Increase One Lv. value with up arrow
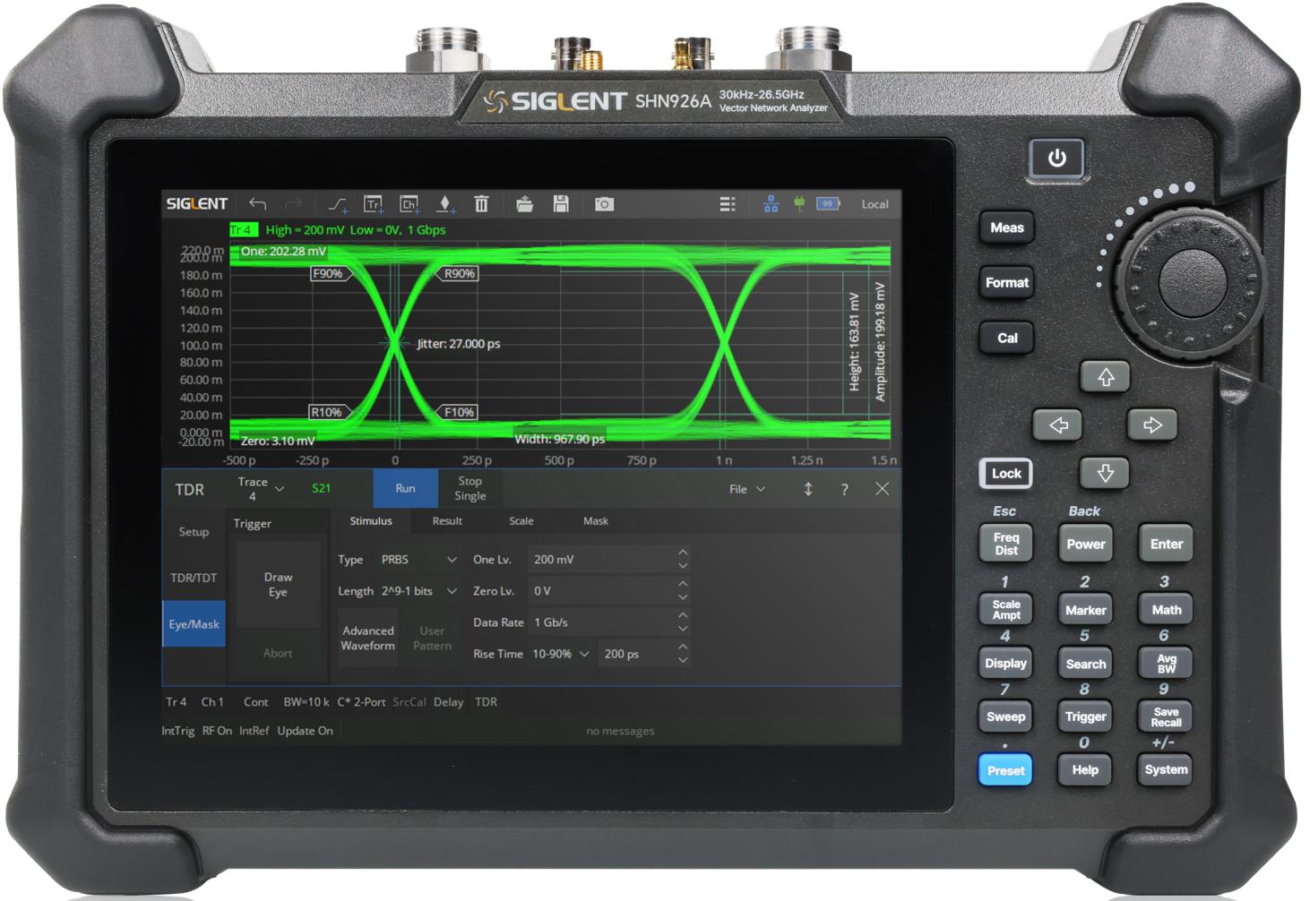The image size is (1310, 901). 683,553
